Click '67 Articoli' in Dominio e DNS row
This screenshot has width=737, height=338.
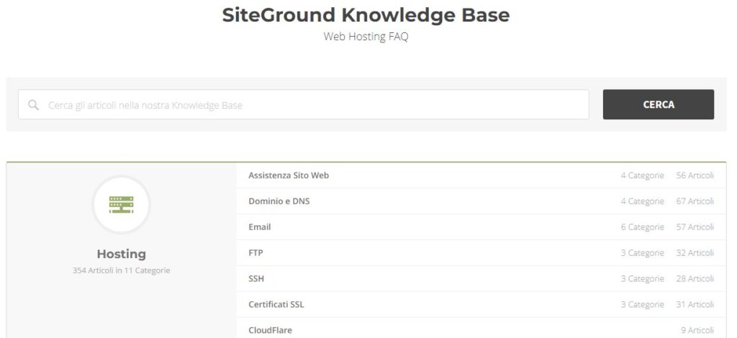coord(695,201)
